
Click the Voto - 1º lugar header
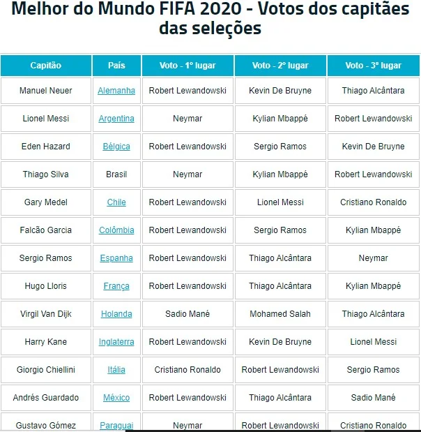[187, 66]
